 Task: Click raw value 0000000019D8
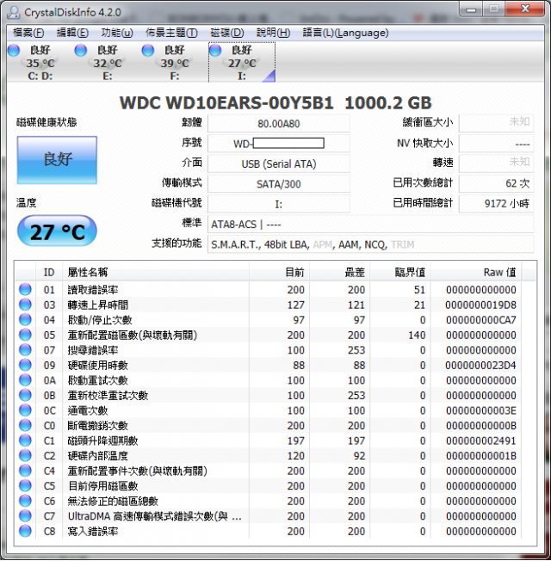point(480,305)
